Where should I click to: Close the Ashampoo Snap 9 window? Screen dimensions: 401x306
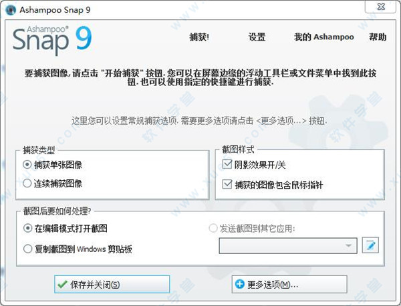click(380, 7)
